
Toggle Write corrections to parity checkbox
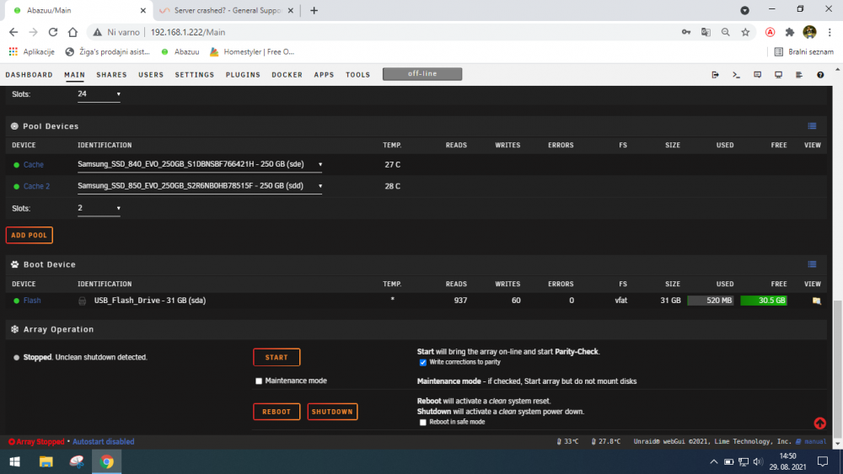point(422,362)
